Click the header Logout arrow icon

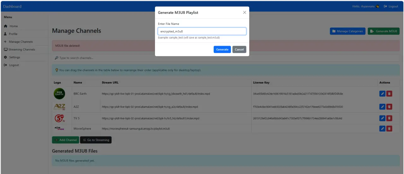[386, 6]
